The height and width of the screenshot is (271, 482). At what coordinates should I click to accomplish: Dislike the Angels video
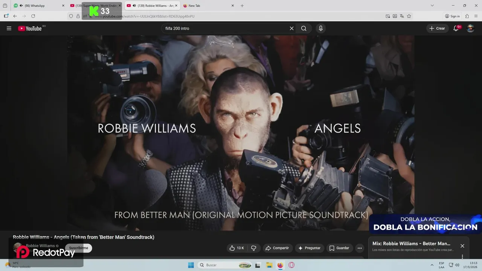[x=253, y=248]
